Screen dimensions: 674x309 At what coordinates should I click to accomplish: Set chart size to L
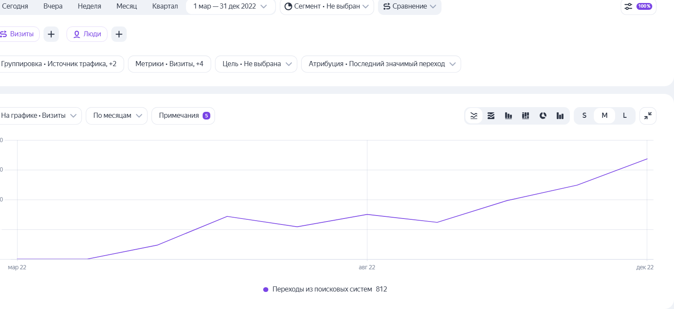625,116
